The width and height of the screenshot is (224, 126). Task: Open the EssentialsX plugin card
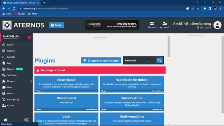tap(66, 84)
